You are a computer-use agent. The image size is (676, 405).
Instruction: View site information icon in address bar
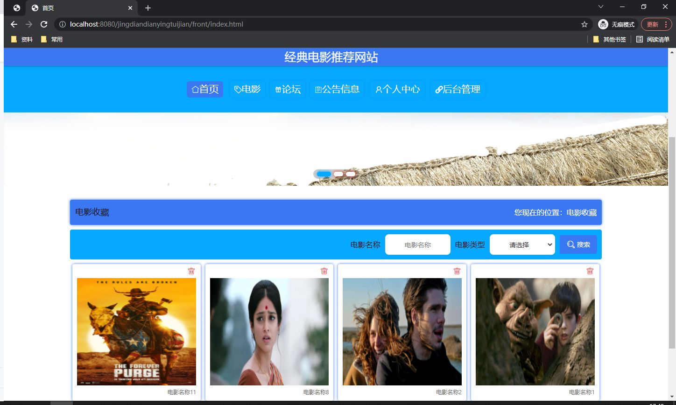tap(62, 24)
